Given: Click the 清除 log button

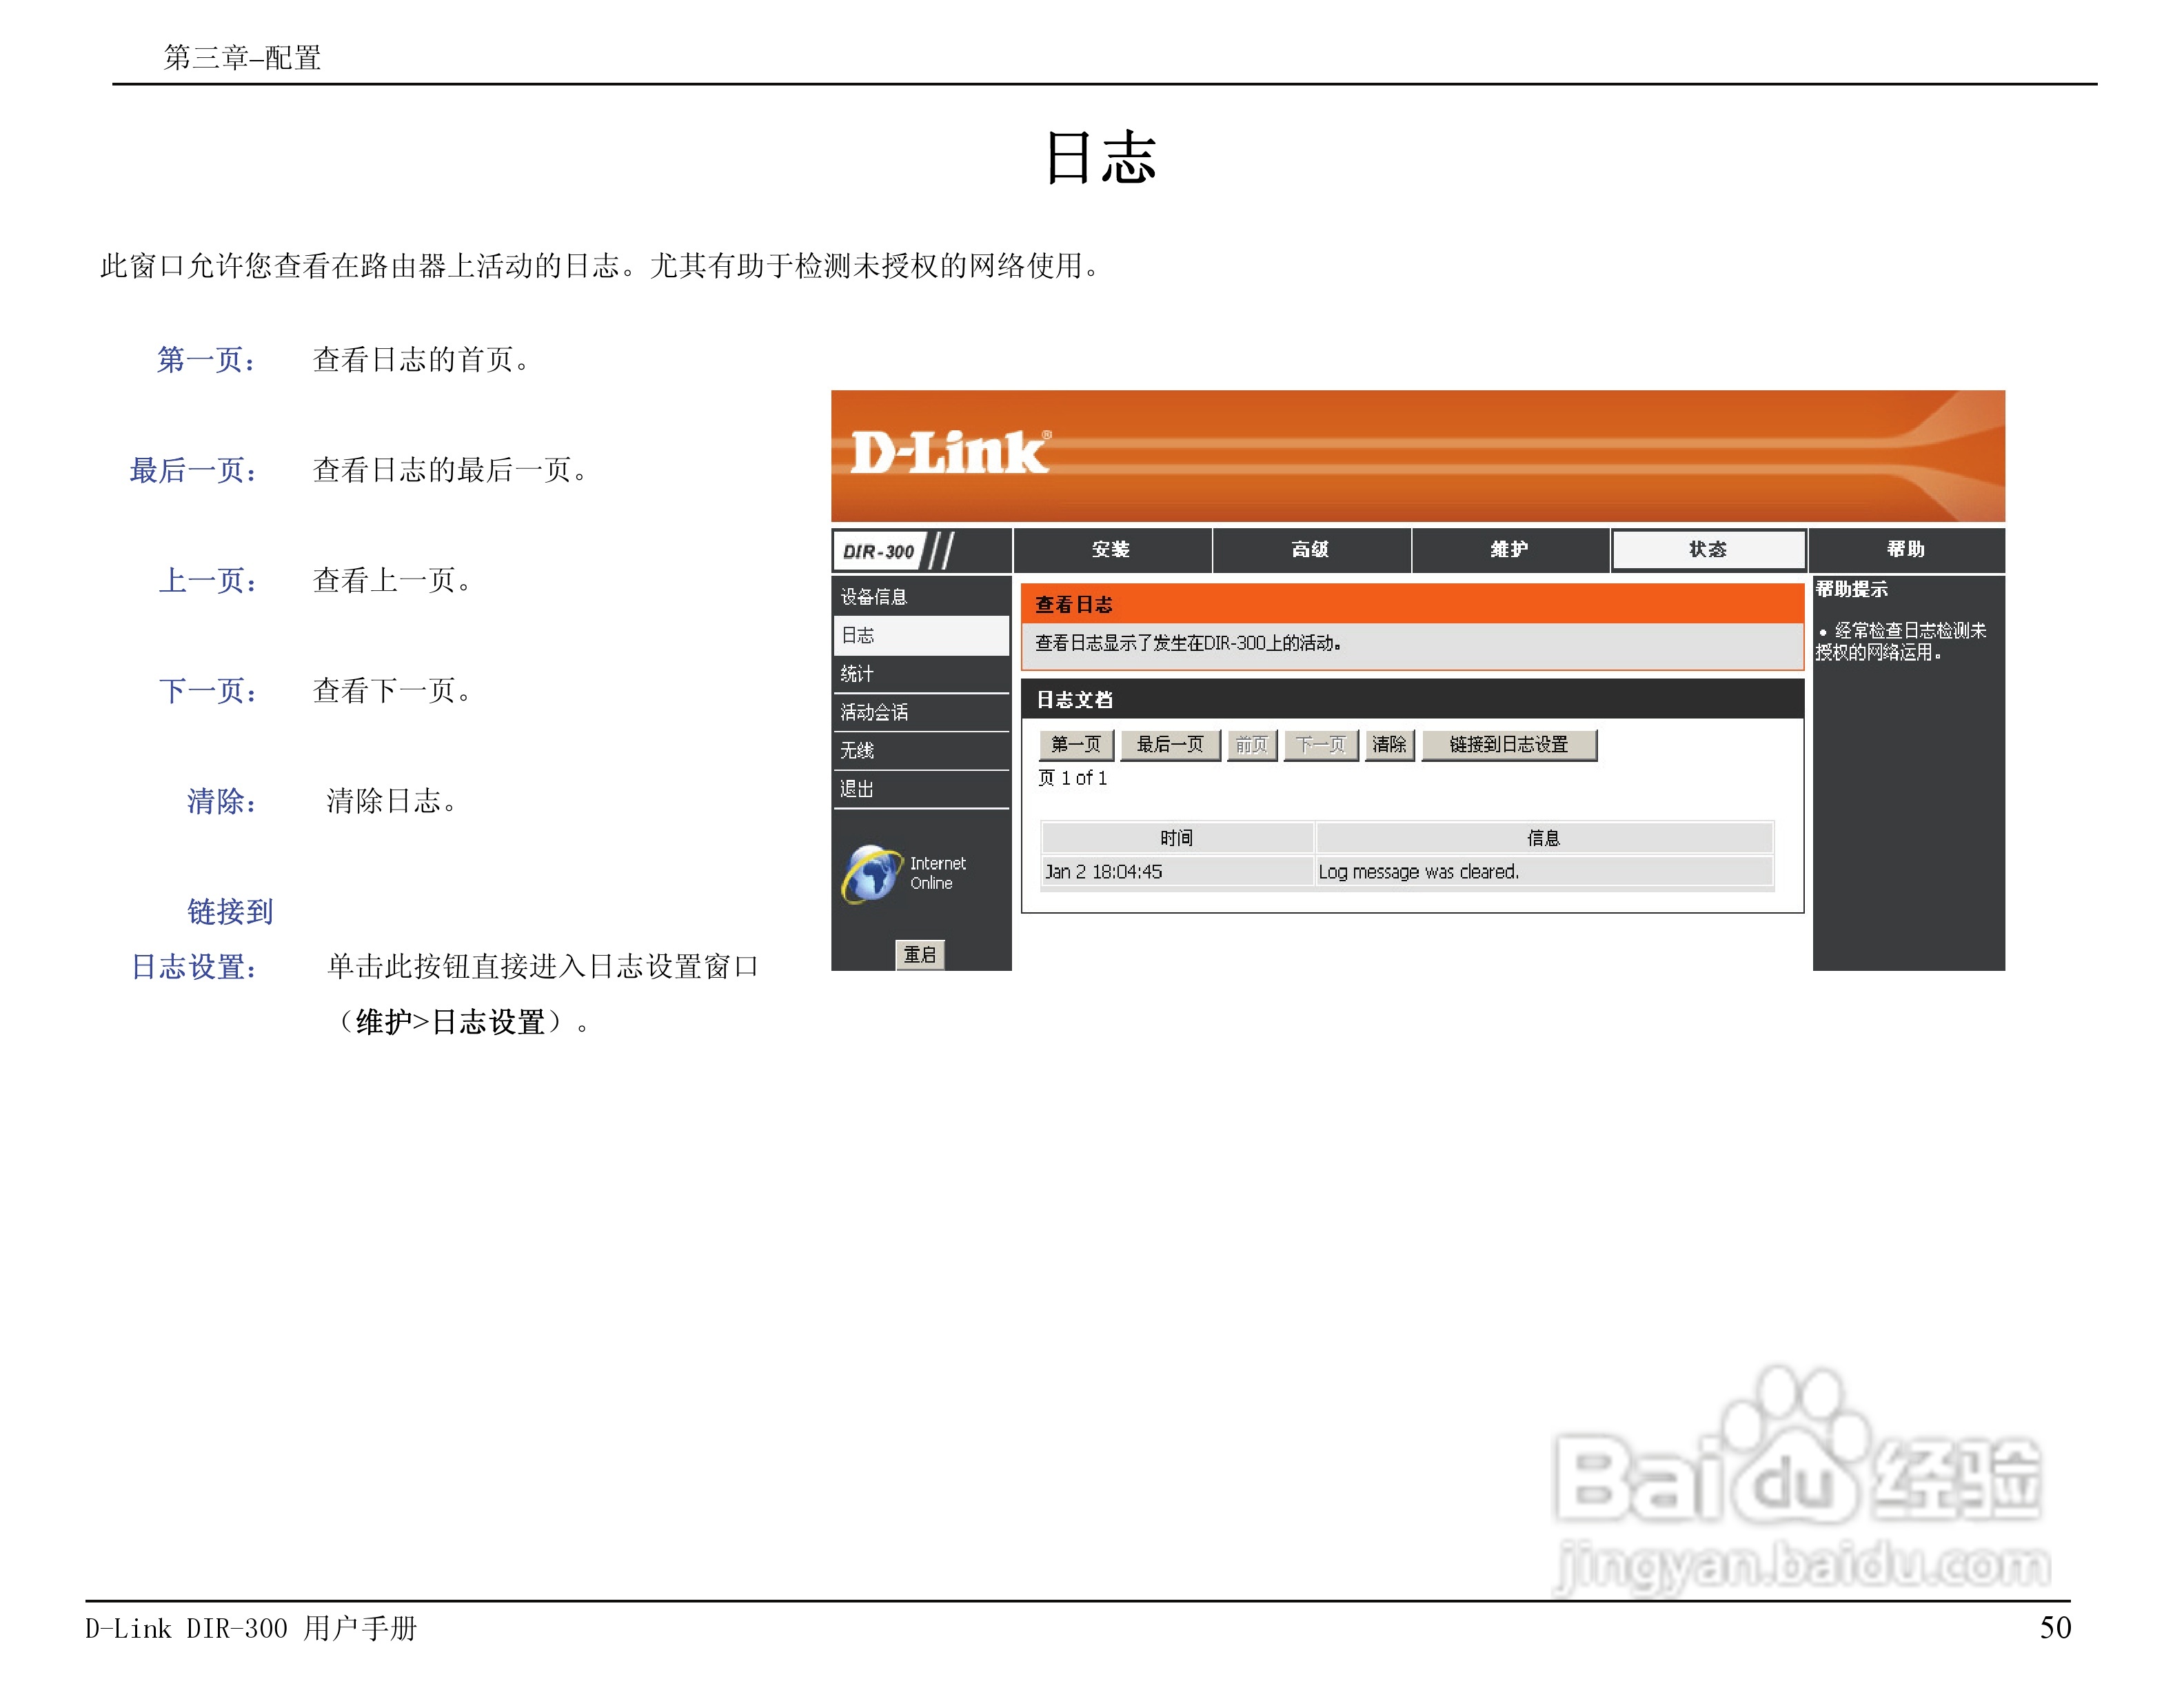Looking at the screenshot, I should tap(1389, 744).
